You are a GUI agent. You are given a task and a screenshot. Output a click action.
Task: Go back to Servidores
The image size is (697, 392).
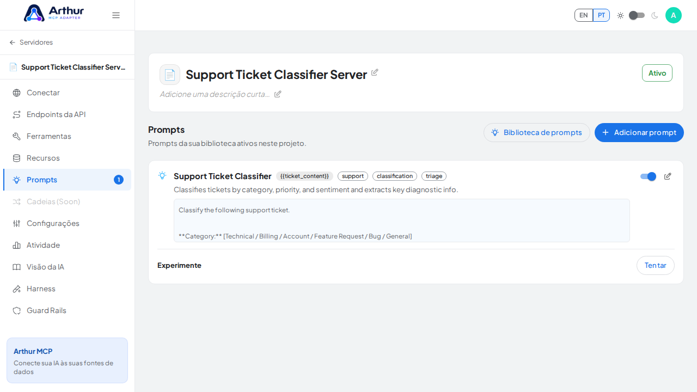[31, 42]
